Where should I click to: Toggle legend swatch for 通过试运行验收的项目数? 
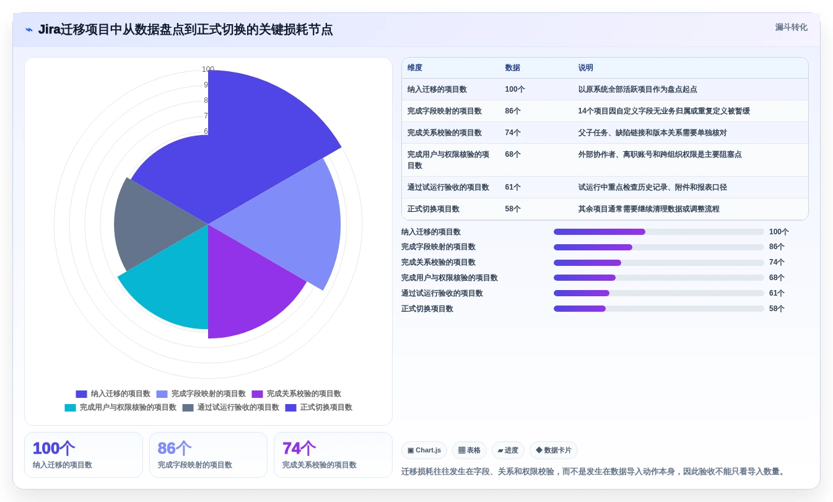pyautogui.click(x=188, y=408)
